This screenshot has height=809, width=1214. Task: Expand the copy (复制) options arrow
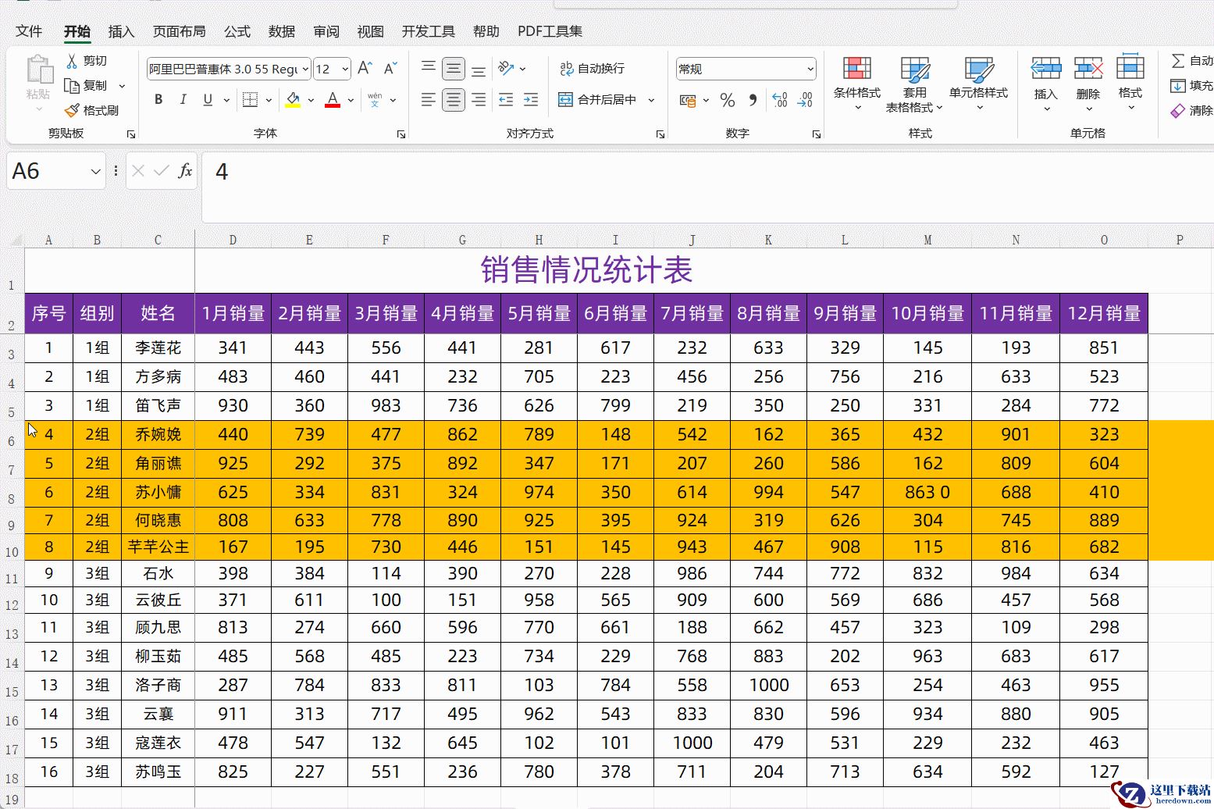coord(122,86)
